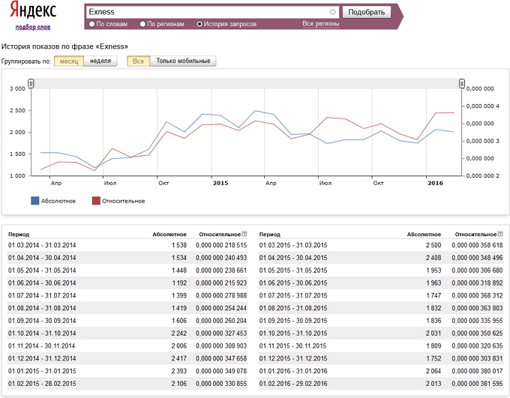510x398 pixels.
Task: Click absolute value 2 500 for March 2015
Action: [x=433, y=245]
